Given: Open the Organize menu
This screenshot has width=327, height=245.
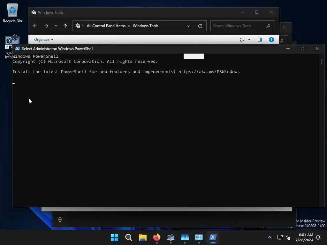Looking at the screenshot, I should (x=43, y=40).
